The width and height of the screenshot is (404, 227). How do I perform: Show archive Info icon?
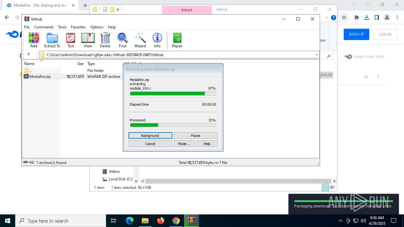tap(157, 40)
